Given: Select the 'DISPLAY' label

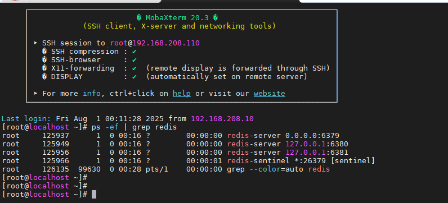Looking at the screenshot, I should [x=67, y=77].
